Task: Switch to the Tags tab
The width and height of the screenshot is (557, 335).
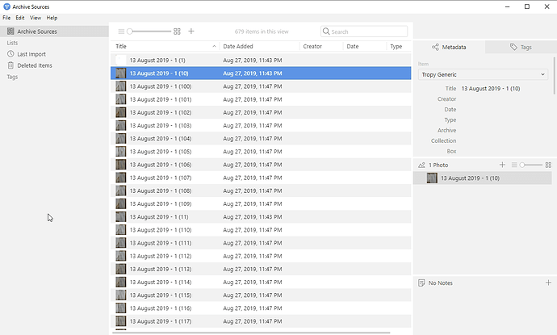Action: point(521,47)
